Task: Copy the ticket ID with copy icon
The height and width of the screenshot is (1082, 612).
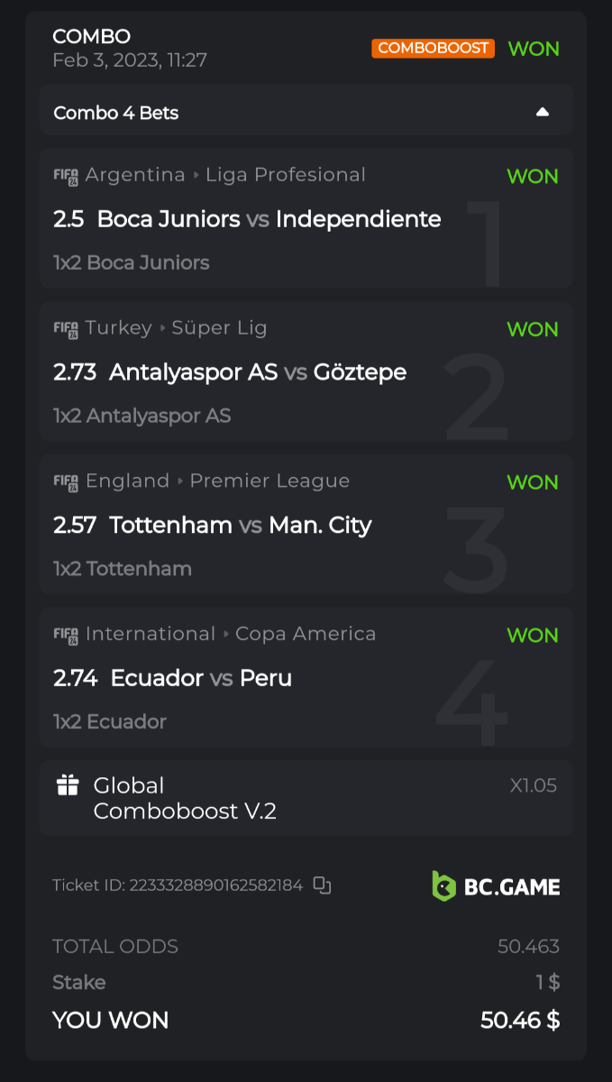Action: (322, 885)
